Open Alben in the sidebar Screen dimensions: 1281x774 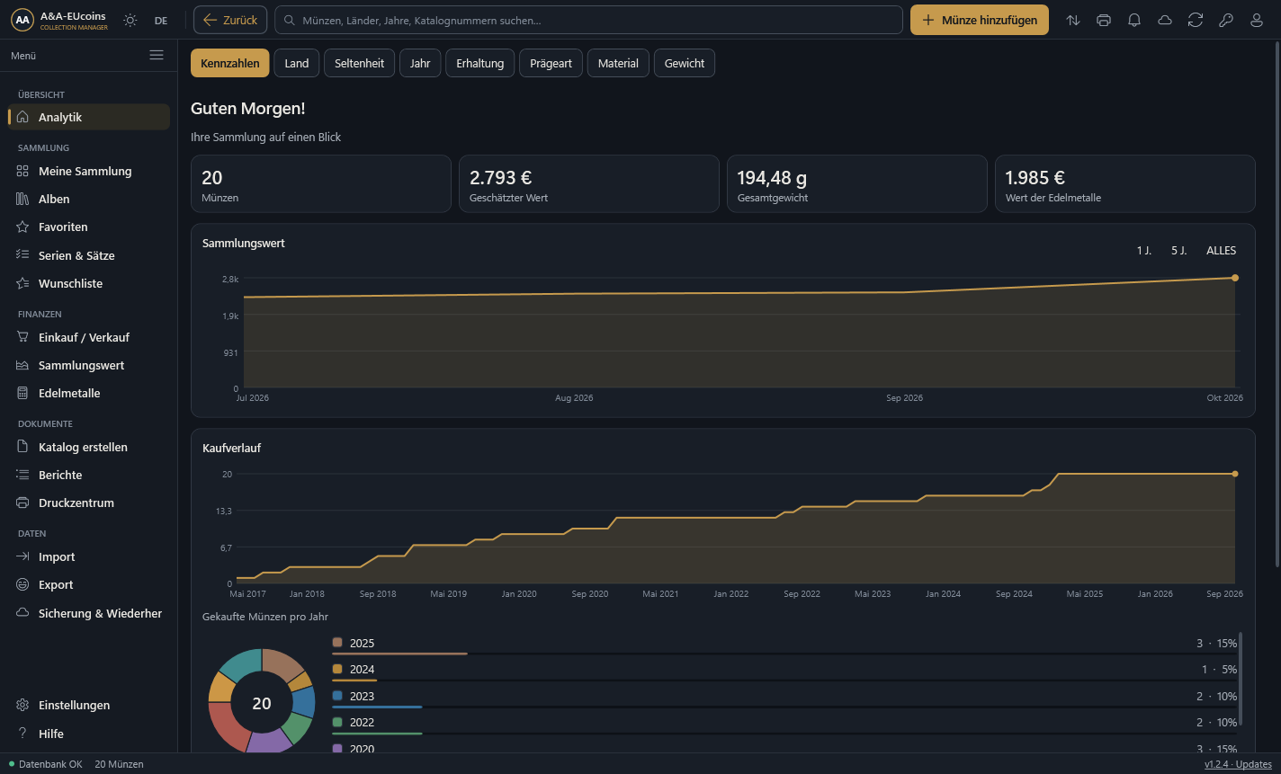[89, 199]
